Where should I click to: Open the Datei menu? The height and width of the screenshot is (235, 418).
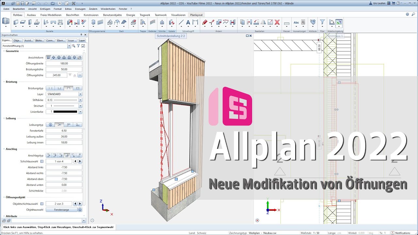pyautogui.click(x=6, y=9)
